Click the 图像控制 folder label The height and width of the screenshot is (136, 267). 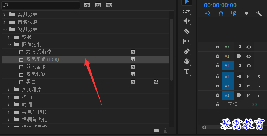tap(32, 45)
